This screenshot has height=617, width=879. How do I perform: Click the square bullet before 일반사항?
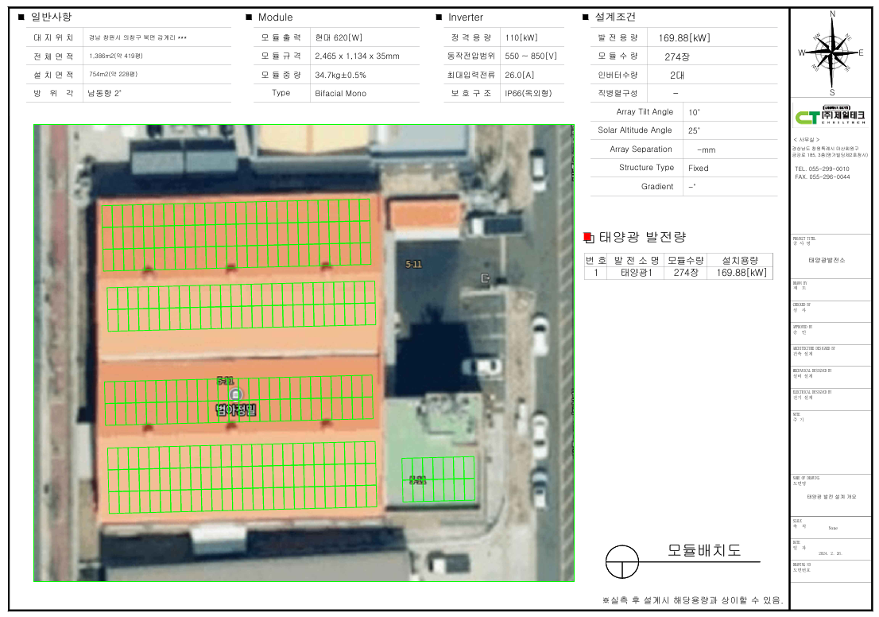click(21, 17)
